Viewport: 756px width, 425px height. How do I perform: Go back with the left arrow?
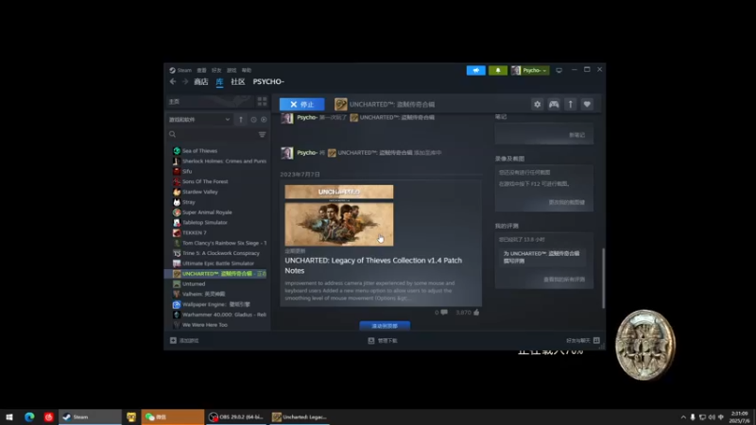point(173,82)
